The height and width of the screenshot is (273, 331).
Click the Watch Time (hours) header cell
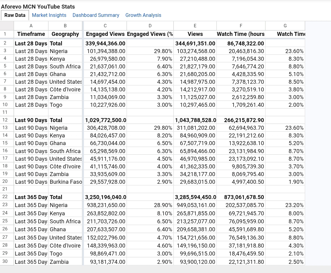pyautogui.click(x=241, y=34)
